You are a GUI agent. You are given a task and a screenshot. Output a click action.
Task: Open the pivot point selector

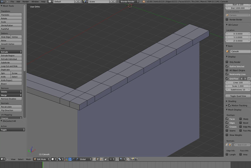pyautogui.click(x=60, y=159)
